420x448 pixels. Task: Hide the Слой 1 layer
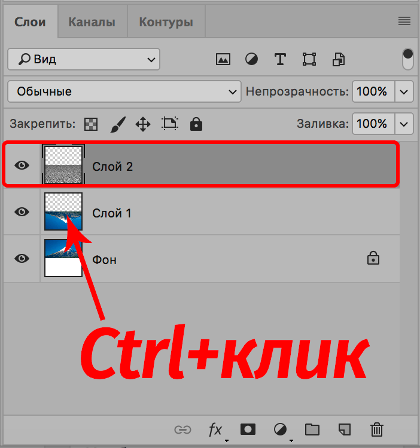tap(22, 211)
